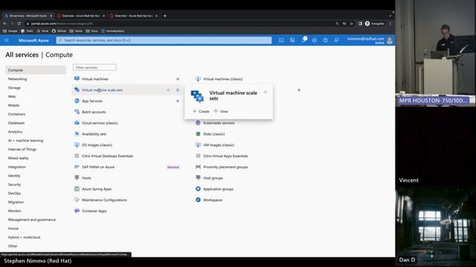Toggle favorite star for Virtual machine scale sets row
Viewport: 476px width, 267px height.
[178, 90]
